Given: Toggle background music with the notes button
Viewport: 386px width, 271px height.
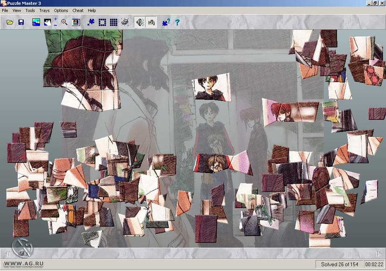Looking at the screenshot, I should (x=151, y=22).
